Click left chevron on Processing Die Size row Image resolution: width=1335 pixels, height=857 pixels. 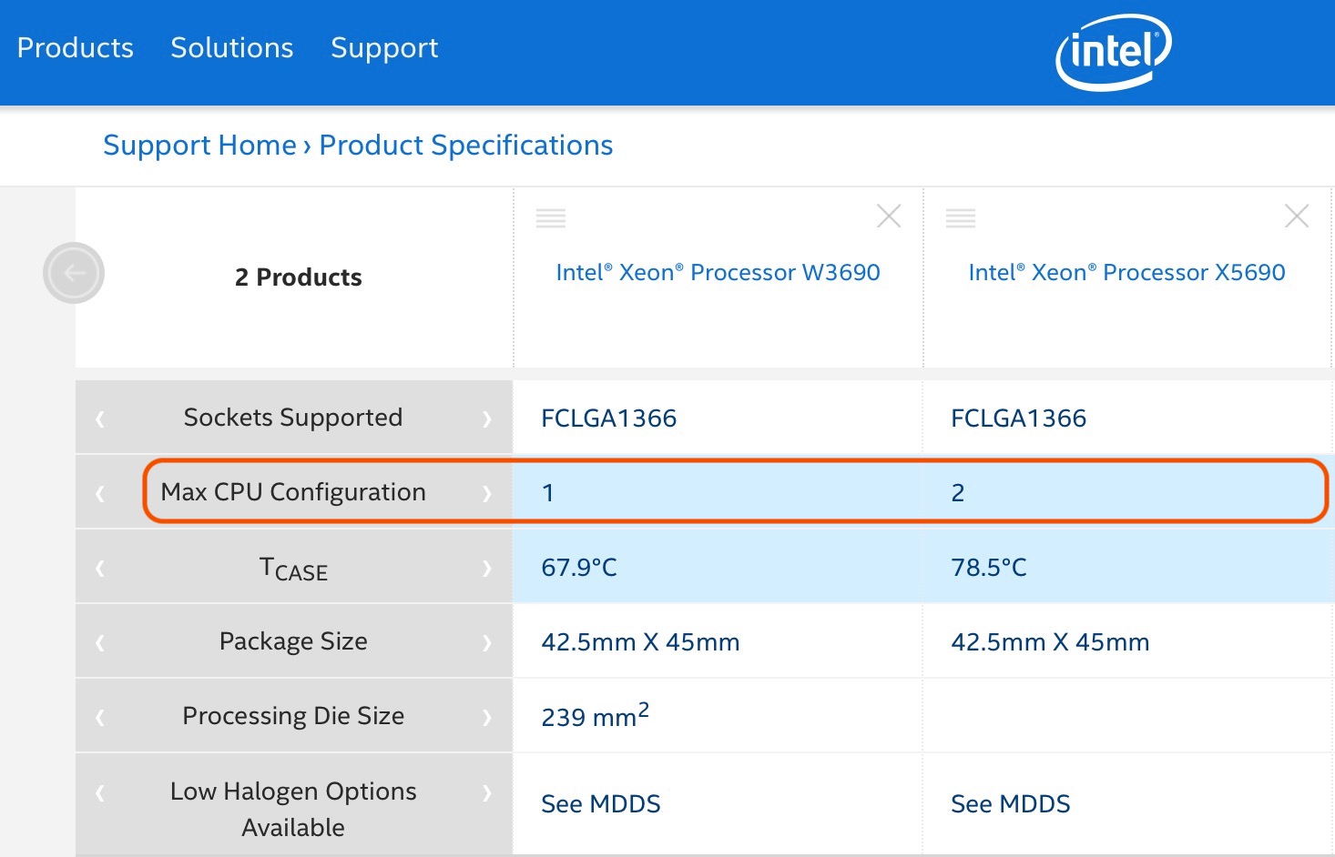tap(100, 718)
